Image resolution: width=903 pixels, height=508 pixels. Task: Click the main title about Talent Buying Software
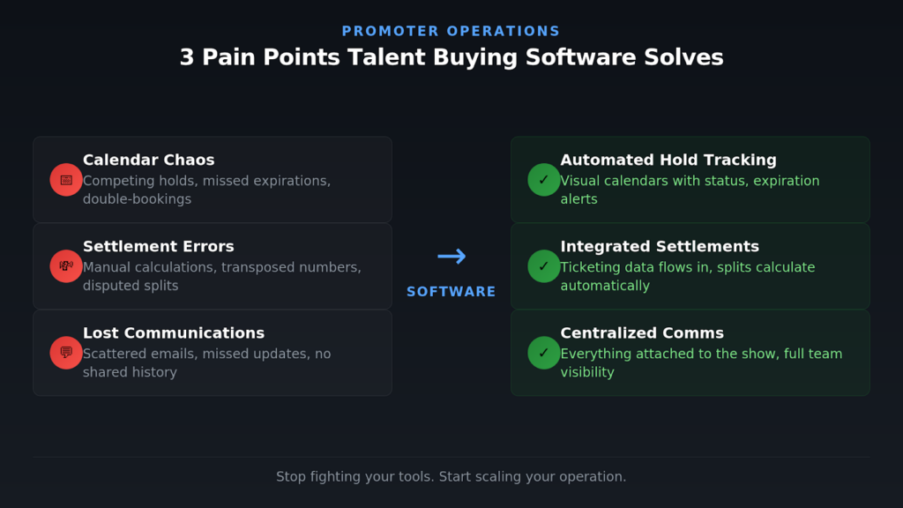pyautogui.click(x=451, y=58)
